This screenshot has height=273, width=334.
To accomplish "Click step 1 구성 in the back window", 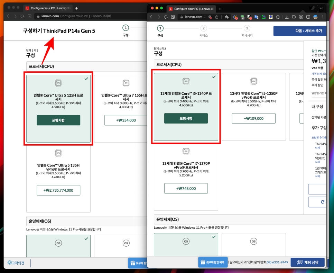I will point(126,30).
